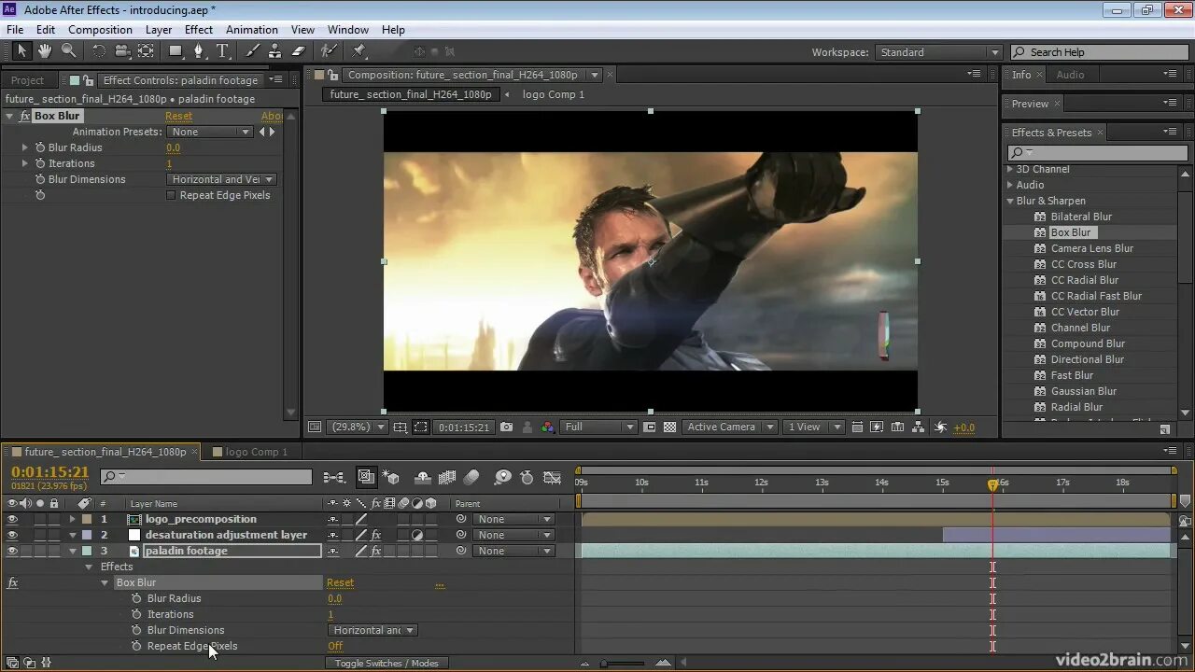Toggle fx switch on paladin footage layer
This screenshot has height=672, width=1195.
click(x=375, y=551)
